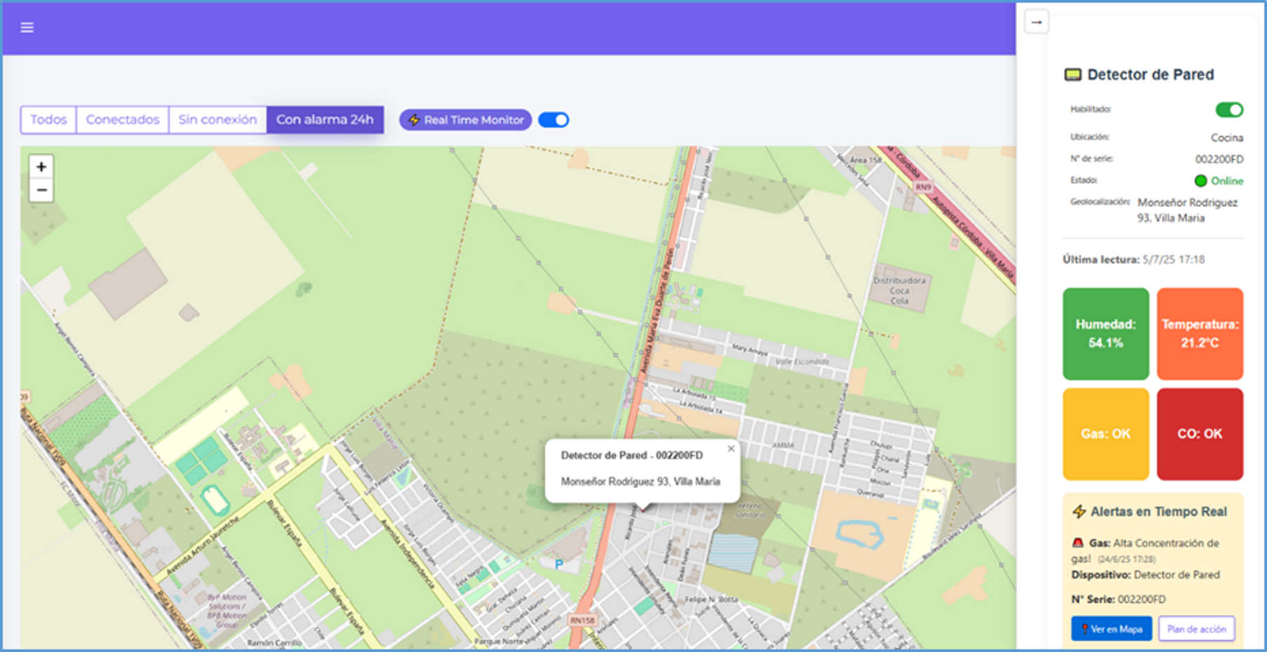
Task: Close the Detector de Pared map popup
Action: pos(731,449)
